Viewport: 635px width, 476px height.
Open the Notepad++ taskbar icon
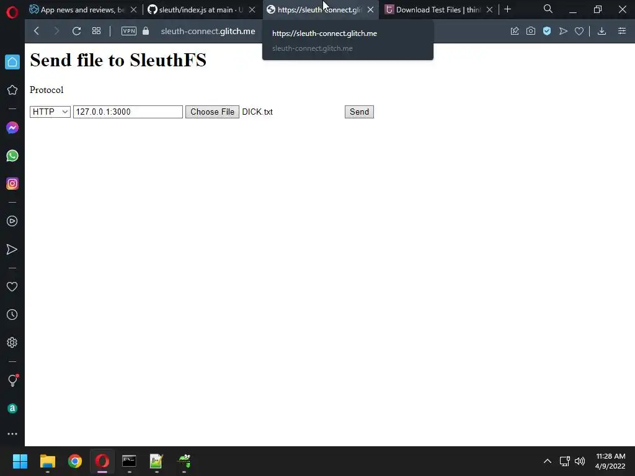156,461
